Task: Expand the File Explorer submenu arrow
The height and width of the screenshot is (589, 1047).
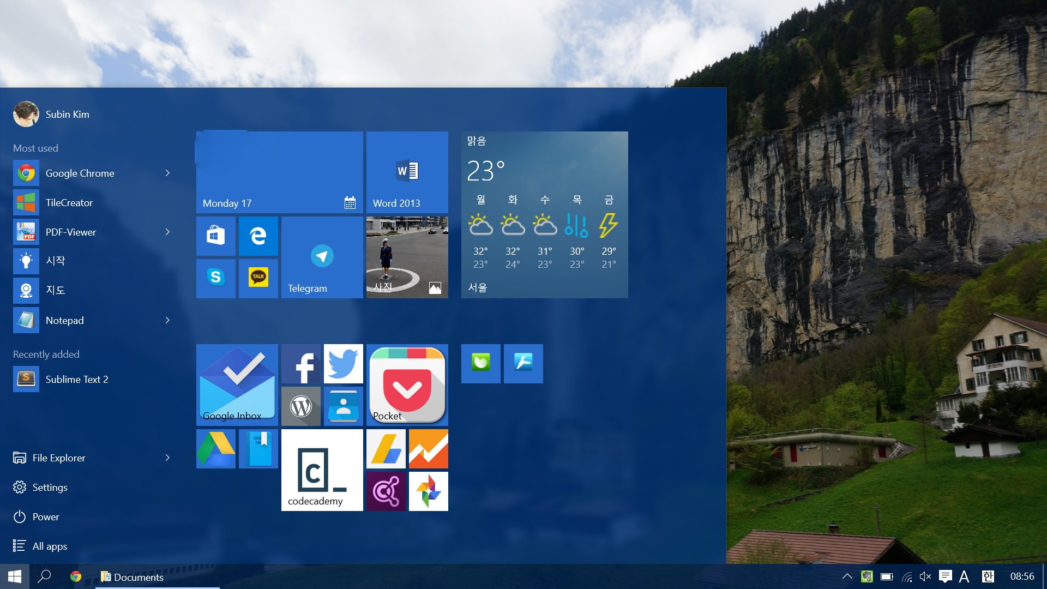Action: (167, 458)
